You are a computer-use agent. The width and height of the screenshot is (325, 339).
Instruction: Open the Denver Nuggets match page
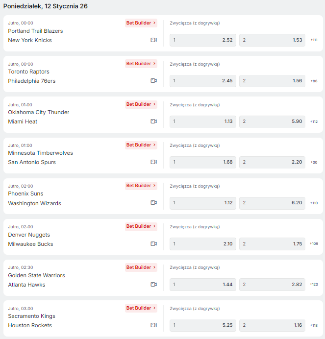tap(29, 235)
